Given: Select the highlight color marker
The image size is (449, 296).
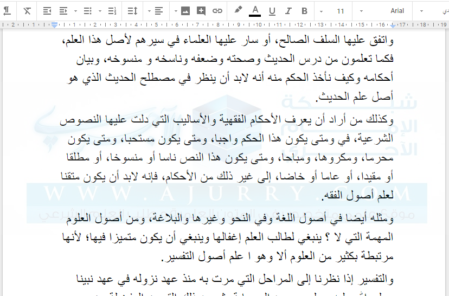Looking at the screenshot, I should [238, 10].
